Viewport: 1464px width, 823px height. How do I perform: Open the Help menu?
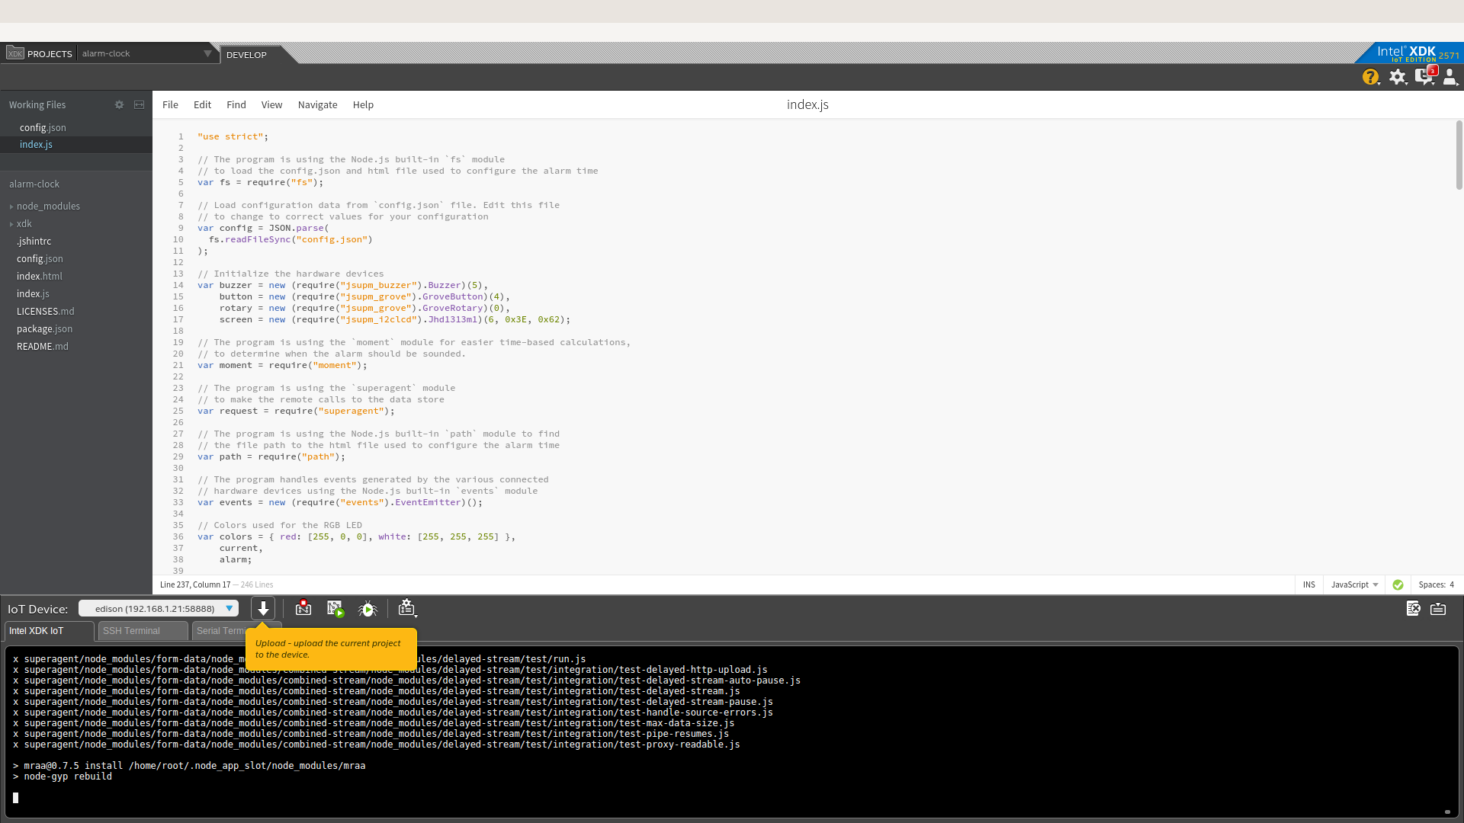coord(363,104)
